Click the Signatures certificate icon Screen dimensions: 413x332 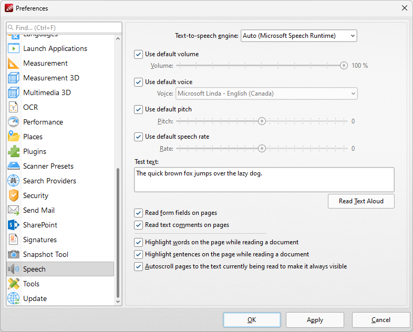[14, 240]
